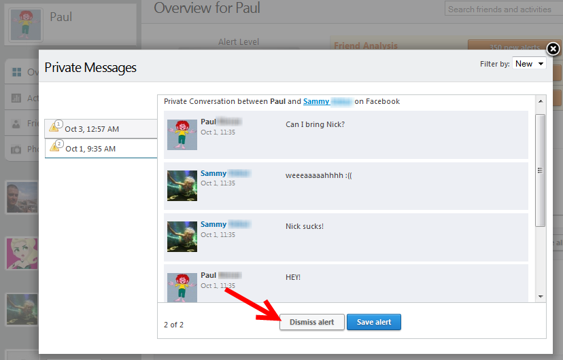Open Sammy's profile link in conversation header
The width and height of the screenshot is (563, 360).
tap(316, 101)
